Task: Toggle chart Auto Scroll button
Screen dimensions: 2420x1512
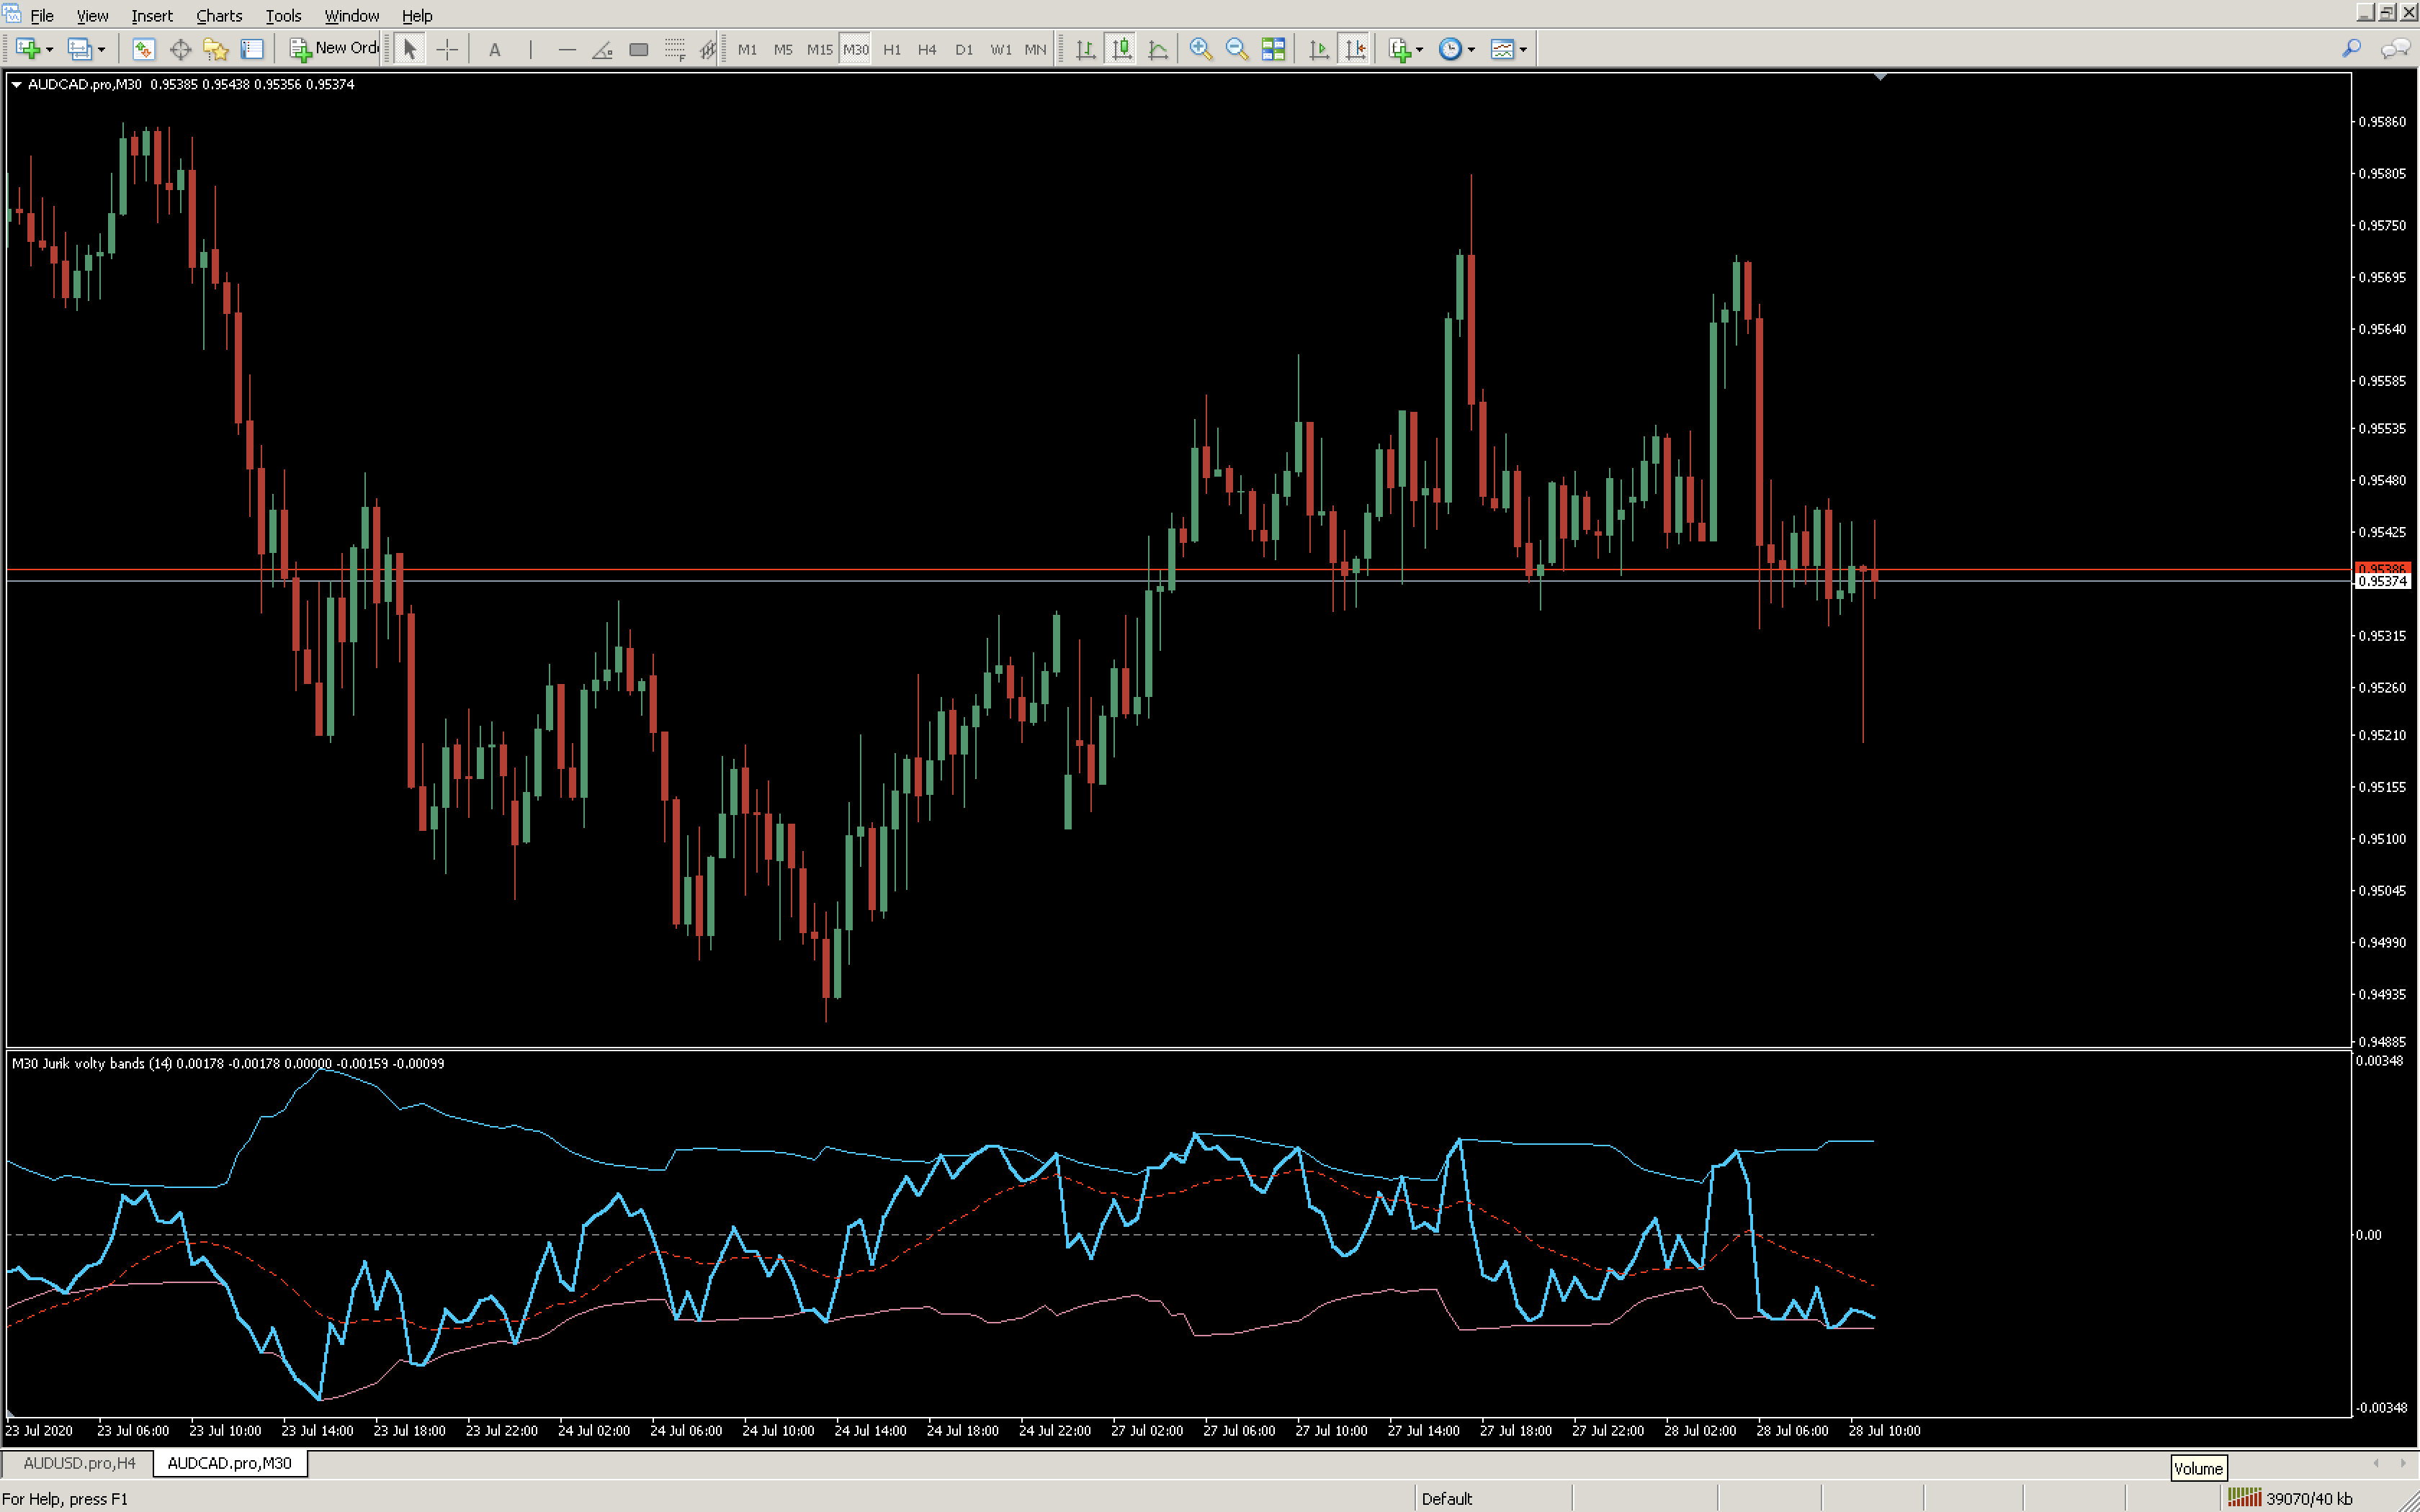Action: (1319, 49)
